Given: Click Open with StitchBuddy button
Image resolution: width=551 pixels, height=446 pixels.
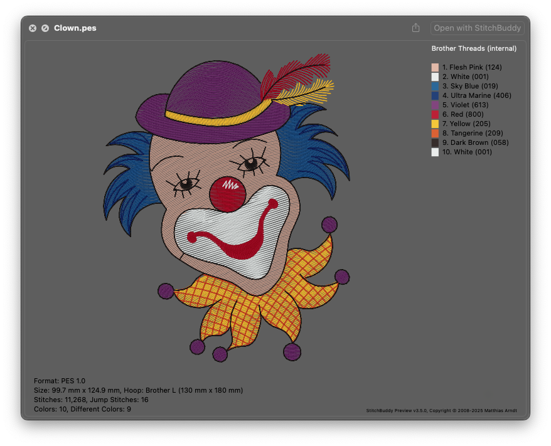Looking at the screenshot, I should [x=477, y=28].
